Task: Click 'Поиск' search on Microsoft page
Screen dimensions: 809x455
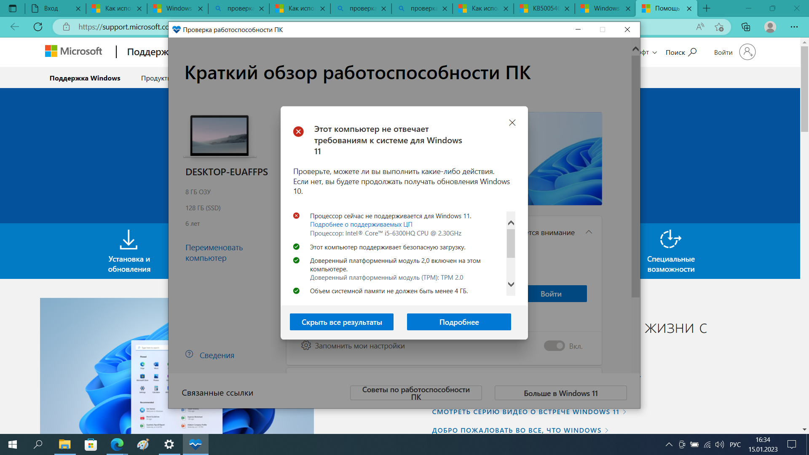Action: [x=681, y=52]
